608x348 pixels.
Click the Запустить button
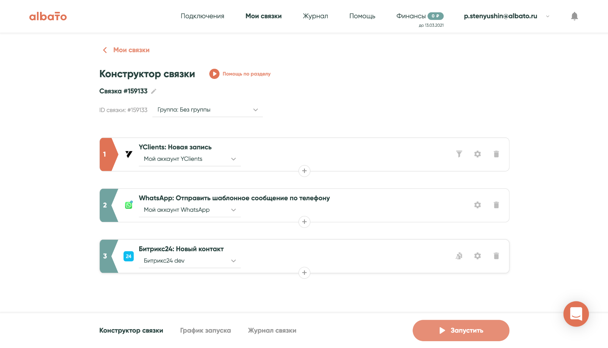[x=461, y=330]
